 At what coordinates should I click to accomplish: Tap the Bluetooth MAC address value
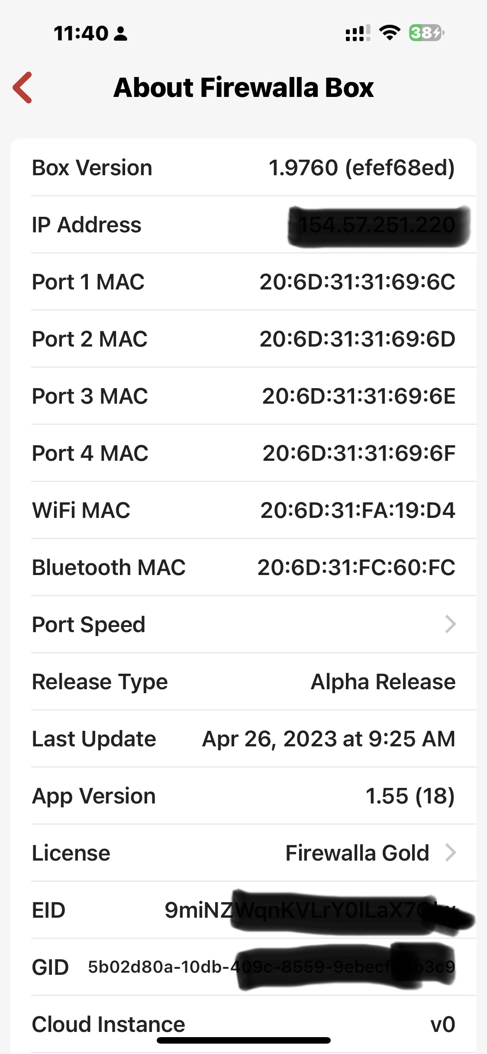pos(356,568)
